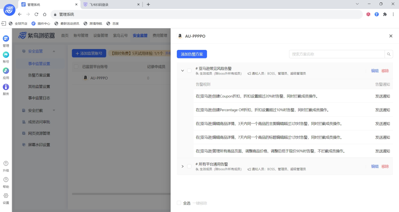Toggle the 全选 checkbox
The image size is (399, 212).
pyautogui.click(x=179, y=203)
